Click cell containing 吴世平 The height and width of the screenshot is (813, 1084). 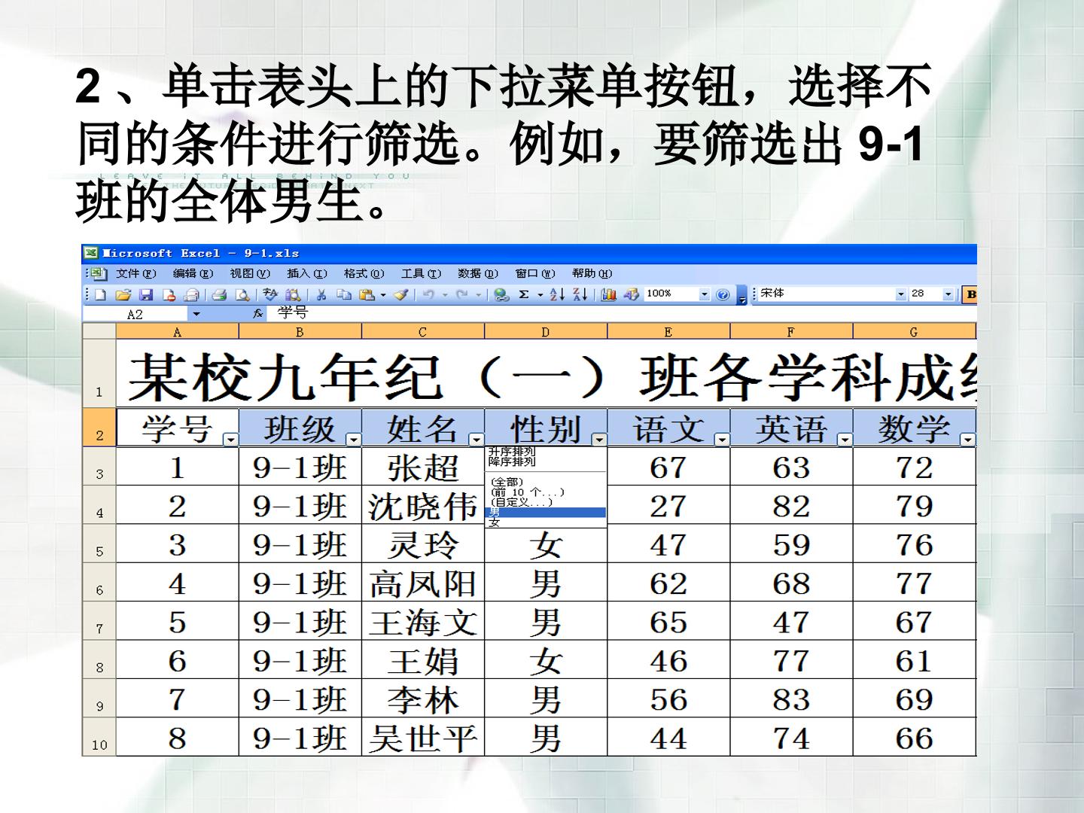(423, 737)
